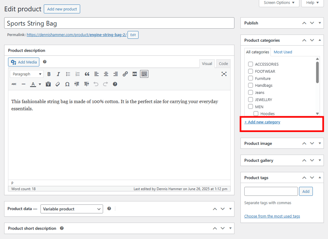This screenshot has width=328, height=239.
Task: Open the Paragraph style dropdown
Action: pyautogui.click(x=26, y=74)
